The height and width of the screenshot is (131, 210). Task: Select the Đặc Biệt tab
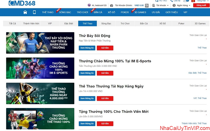[x=69, y=23]
